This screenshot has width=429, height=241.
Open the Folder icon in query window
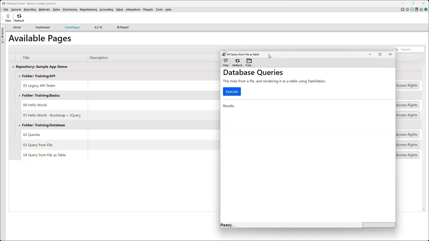(x=249, y=61)
